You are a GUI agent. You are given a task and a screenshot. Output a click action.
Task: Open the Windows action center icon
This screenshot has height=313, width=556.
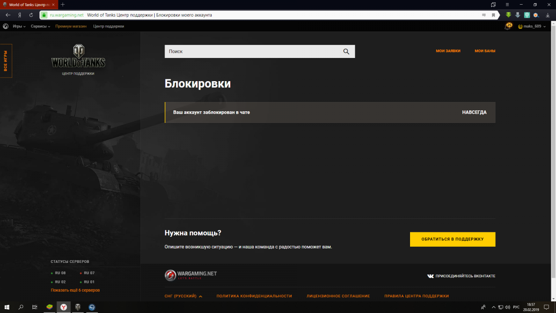[546, 307]
